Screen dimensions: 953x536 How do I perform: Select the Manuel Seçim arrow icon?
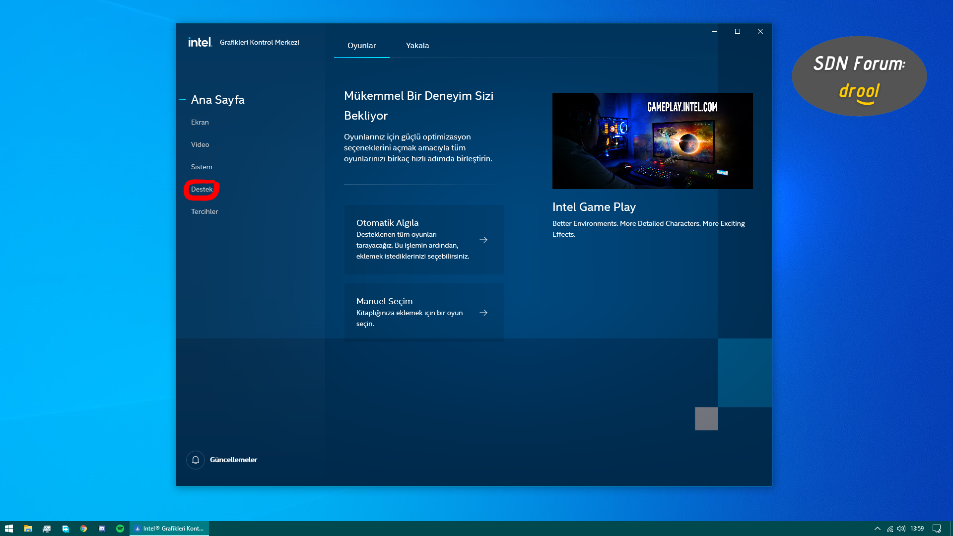click(x=484, y=312)
